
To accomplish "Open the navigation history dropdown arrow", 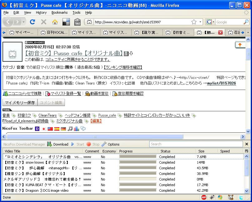I will [x=24, y=22].
